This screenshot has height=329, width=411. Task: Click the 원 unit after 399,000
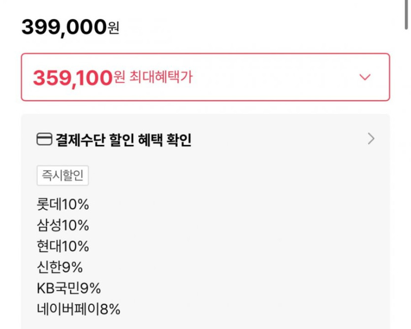pyautogui.click(x=113, y=29)
